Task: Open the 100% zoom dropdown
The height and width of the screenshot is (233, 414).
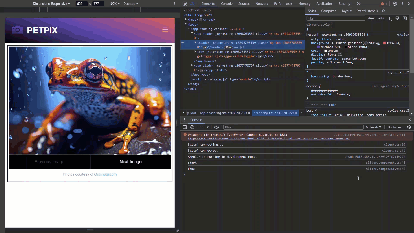Action: [x=114, y=4]
